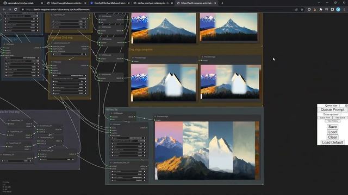
Task: Adjust denoise value in HiRes fix KSampler
Action: pos(128,155)
